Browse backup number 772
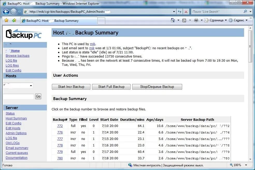Screen dimensions: 255x170 point(60,126)
